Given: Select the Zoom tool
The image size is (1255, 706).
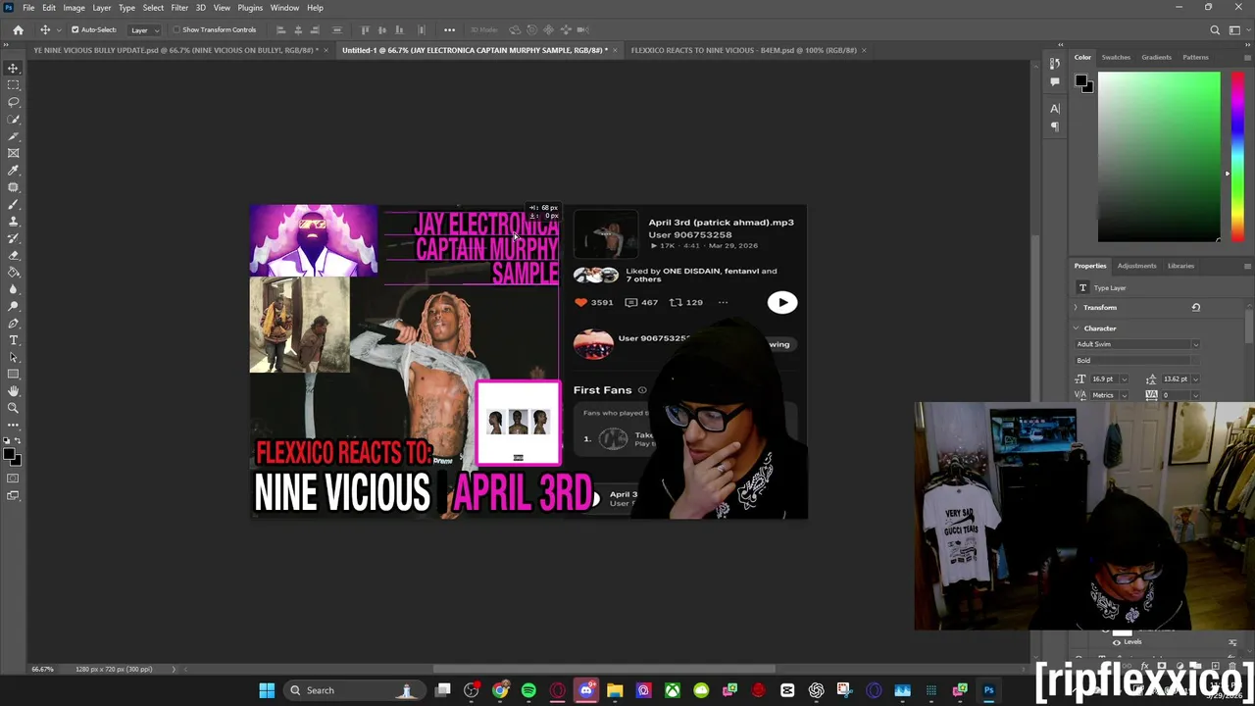Looking at the screenshot, I should 14,407.
